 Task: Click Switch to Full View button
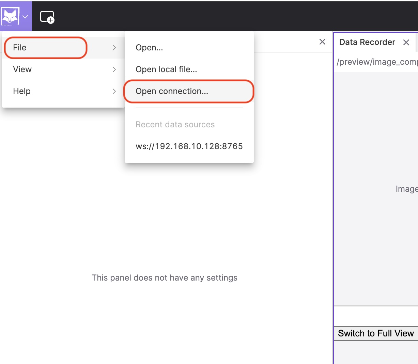pyautogui.click(x=376, y=333)
